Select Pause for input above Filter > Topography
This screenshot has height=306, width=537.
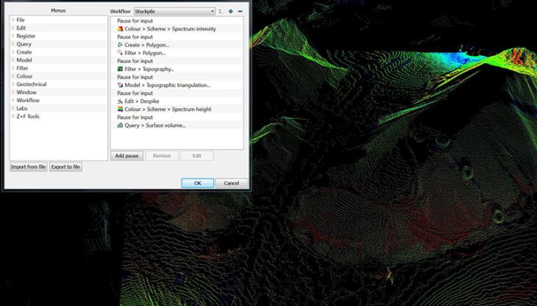[x=135, y=61]
